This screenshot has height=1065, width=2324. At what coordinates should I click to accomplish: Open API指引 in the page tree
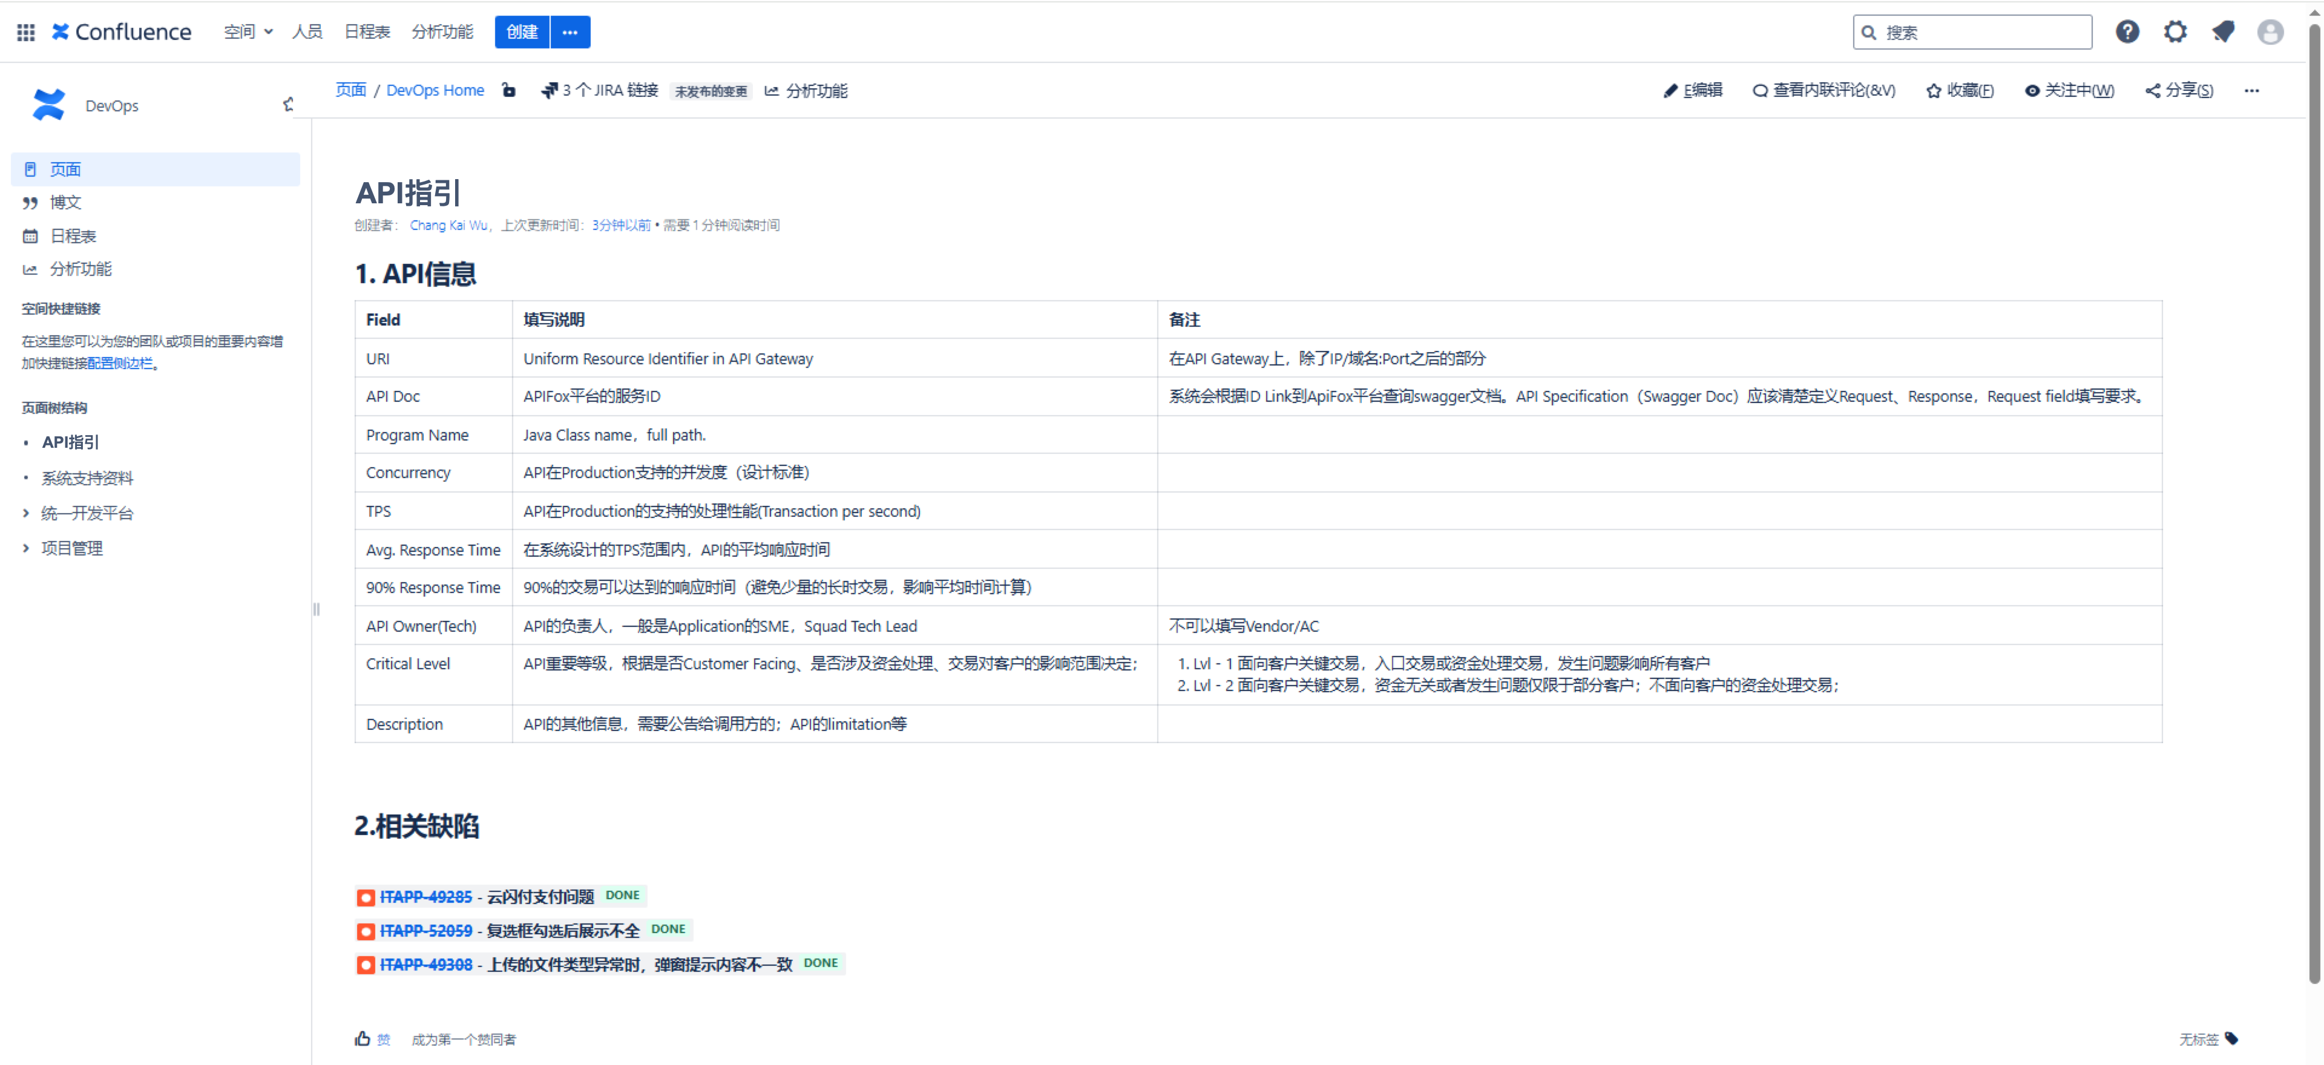click(x=70, y=443)
